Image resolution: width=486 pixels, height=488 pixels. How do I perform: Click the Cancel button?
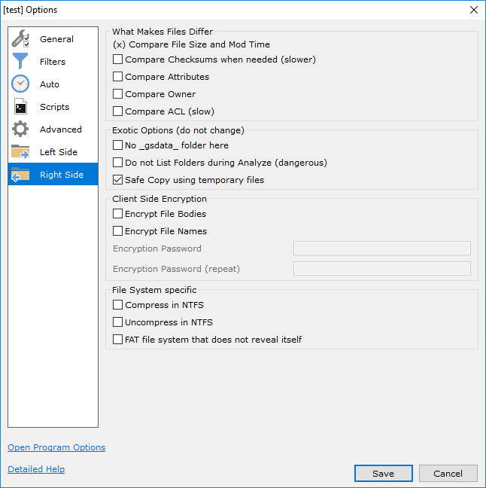(448, 474)
